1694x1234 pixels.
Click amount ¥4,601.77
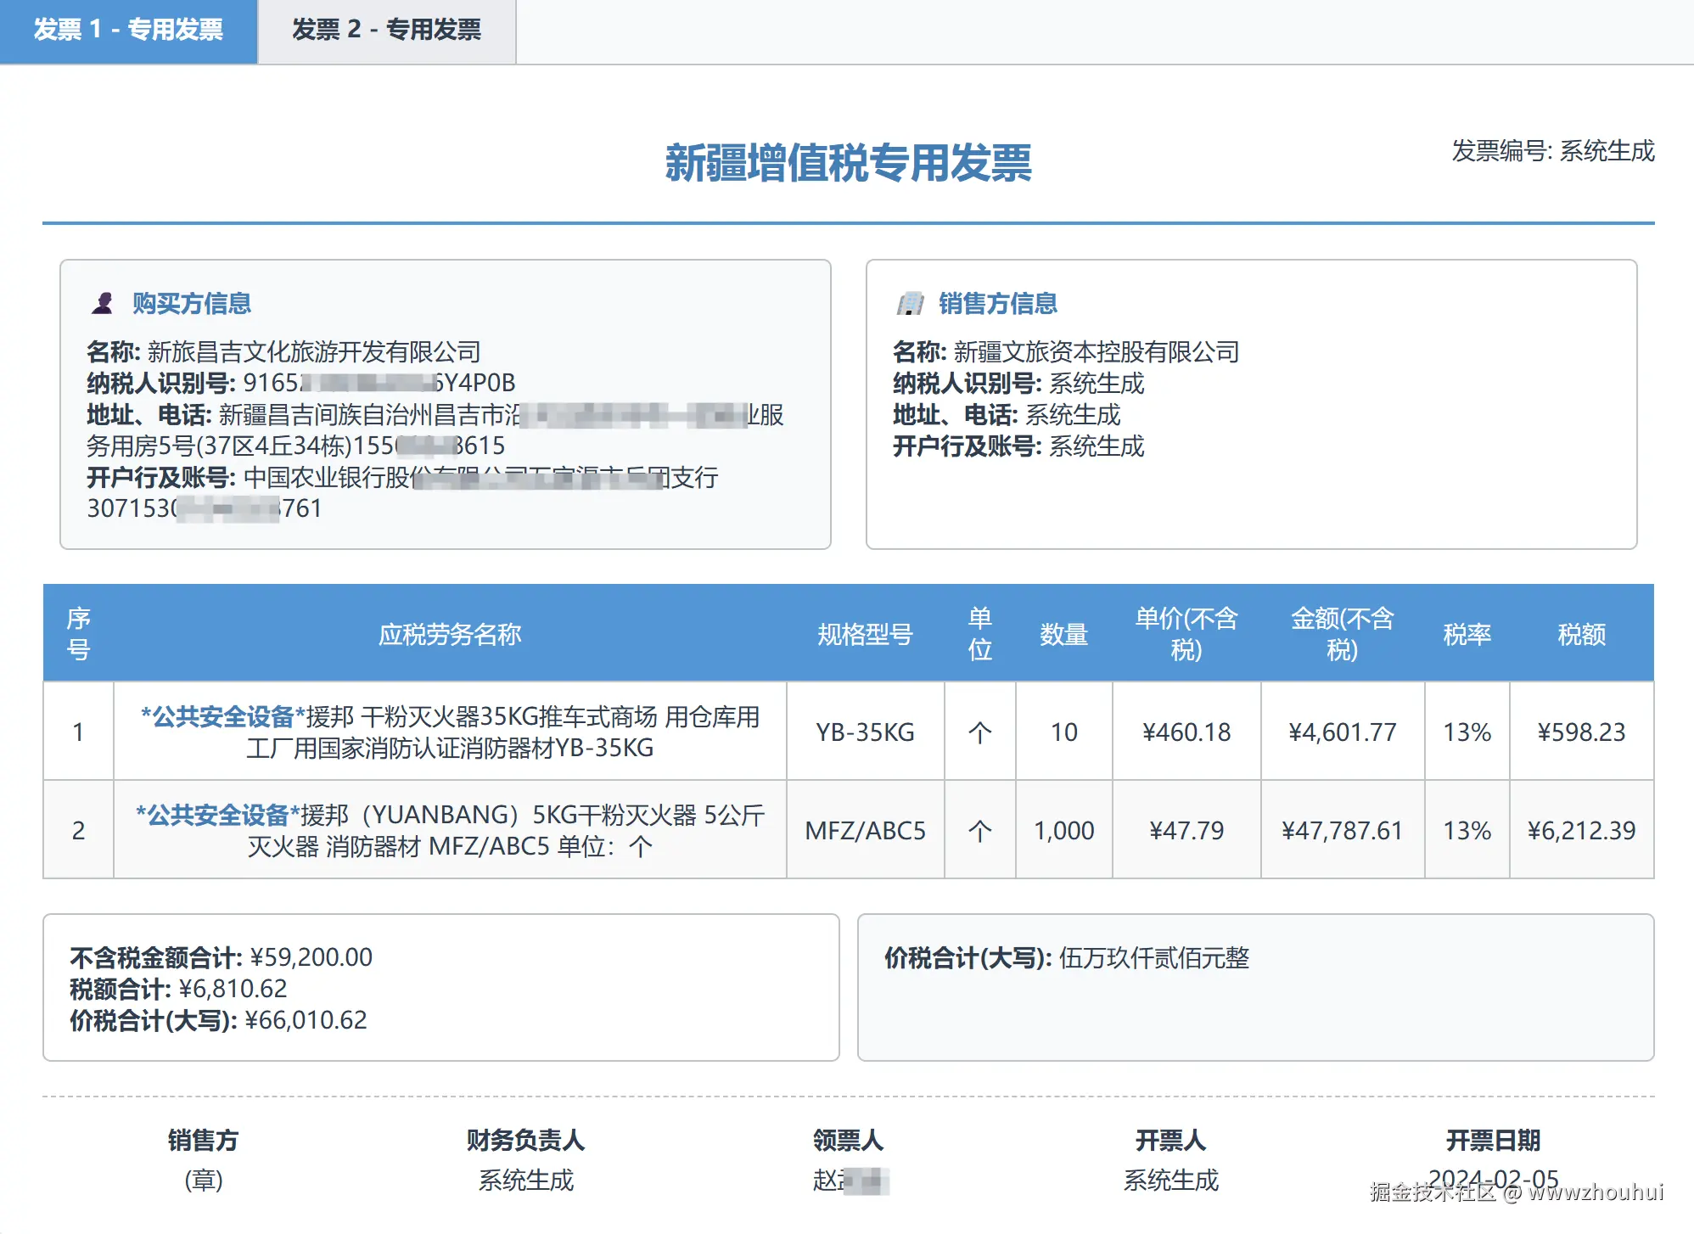pos(1342,732)
